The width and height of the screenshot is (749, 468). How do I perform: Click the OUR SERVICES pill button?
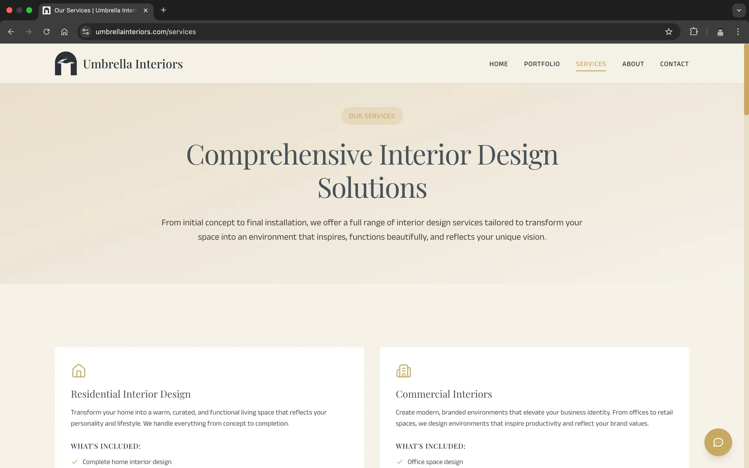371,116
